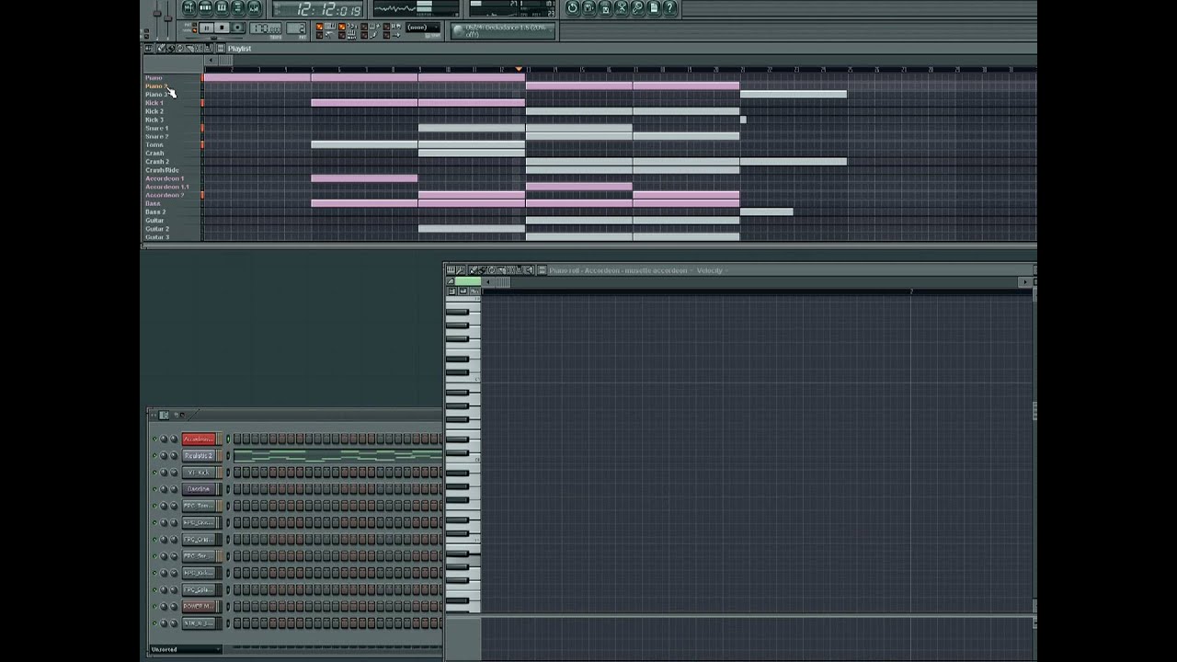Mute the Bassline channel green LED
The image size is (1177, 662).
(x=154, y=489)
